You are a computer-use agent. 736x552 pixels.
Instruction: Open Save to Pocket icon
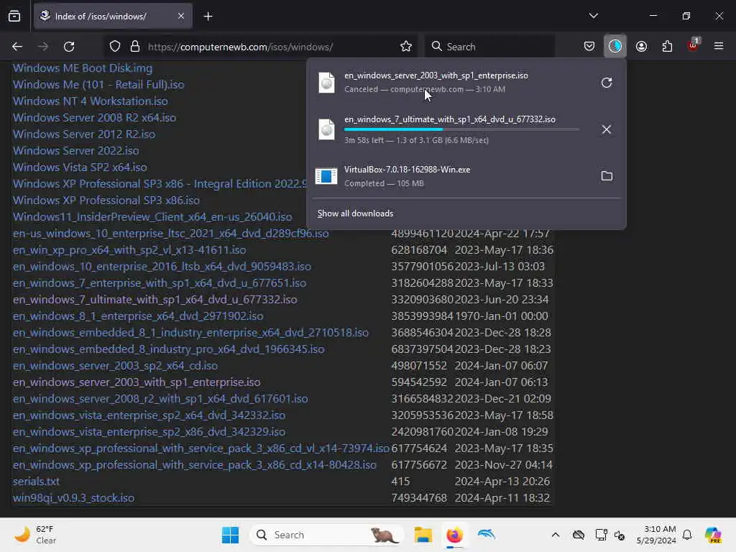tap(589, 47)
